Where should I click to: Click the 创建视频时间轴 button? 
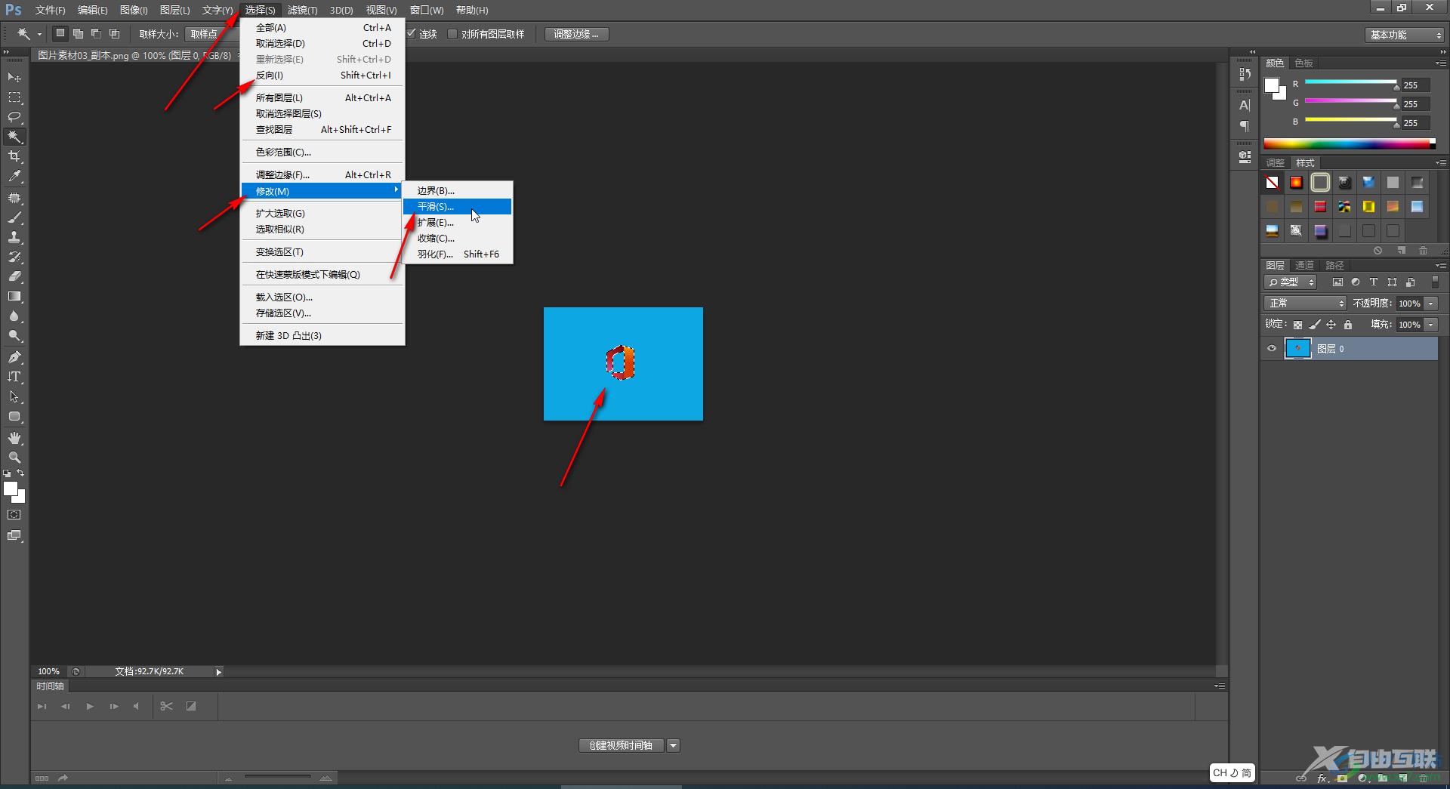(x=622, y=745)
